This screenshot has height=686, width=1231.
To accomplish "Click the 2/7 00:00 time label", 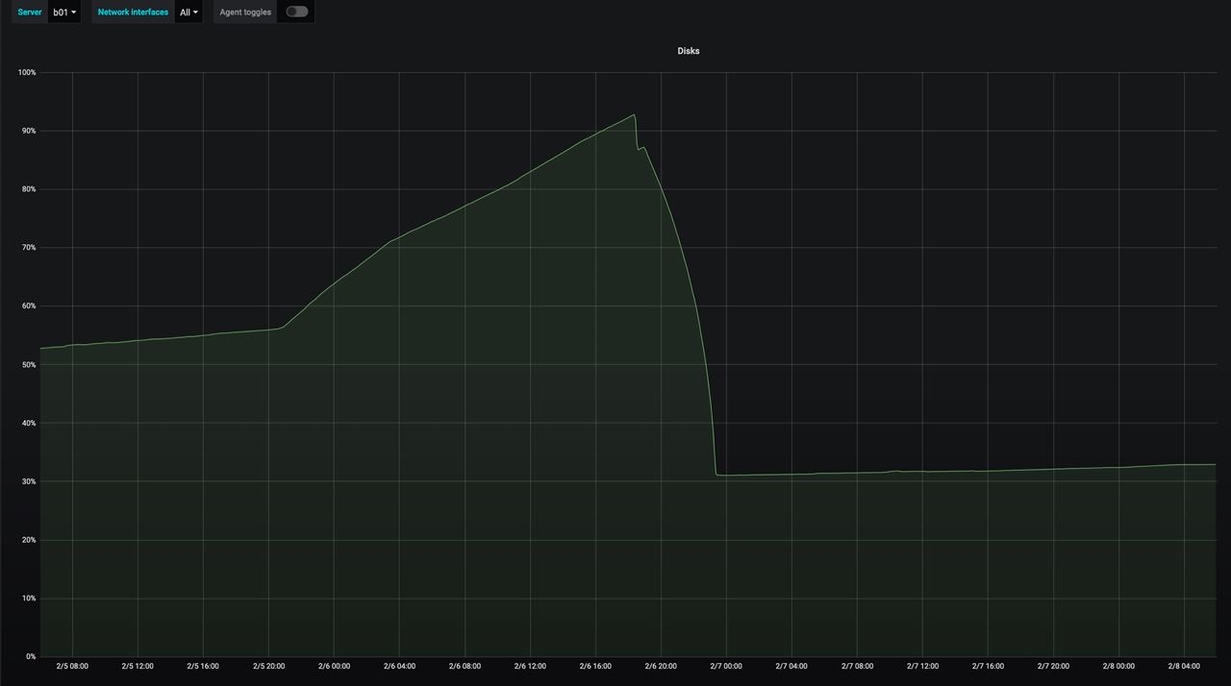I will coord(726,666).
